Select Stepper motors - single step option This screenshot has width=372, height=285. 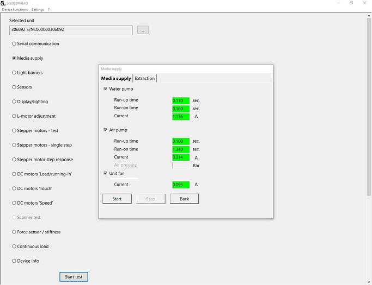coord(15,145)
